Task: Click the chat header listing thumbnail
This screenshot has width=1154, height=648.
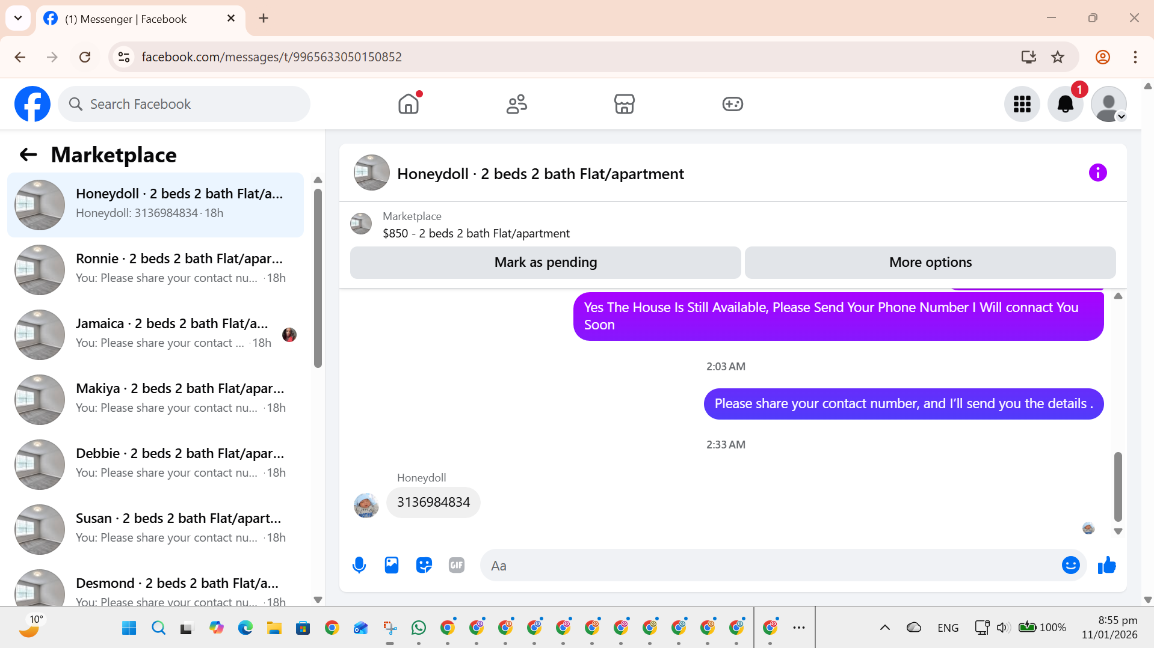Action: [x=372, y=173]
